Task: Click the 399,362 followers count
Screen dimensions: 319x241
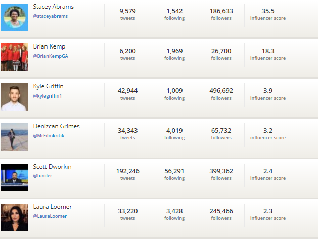Action: tap(221, 171)
